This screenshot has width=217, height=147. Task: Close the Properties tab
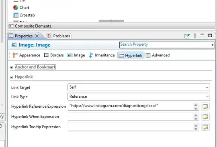[37, 36]
